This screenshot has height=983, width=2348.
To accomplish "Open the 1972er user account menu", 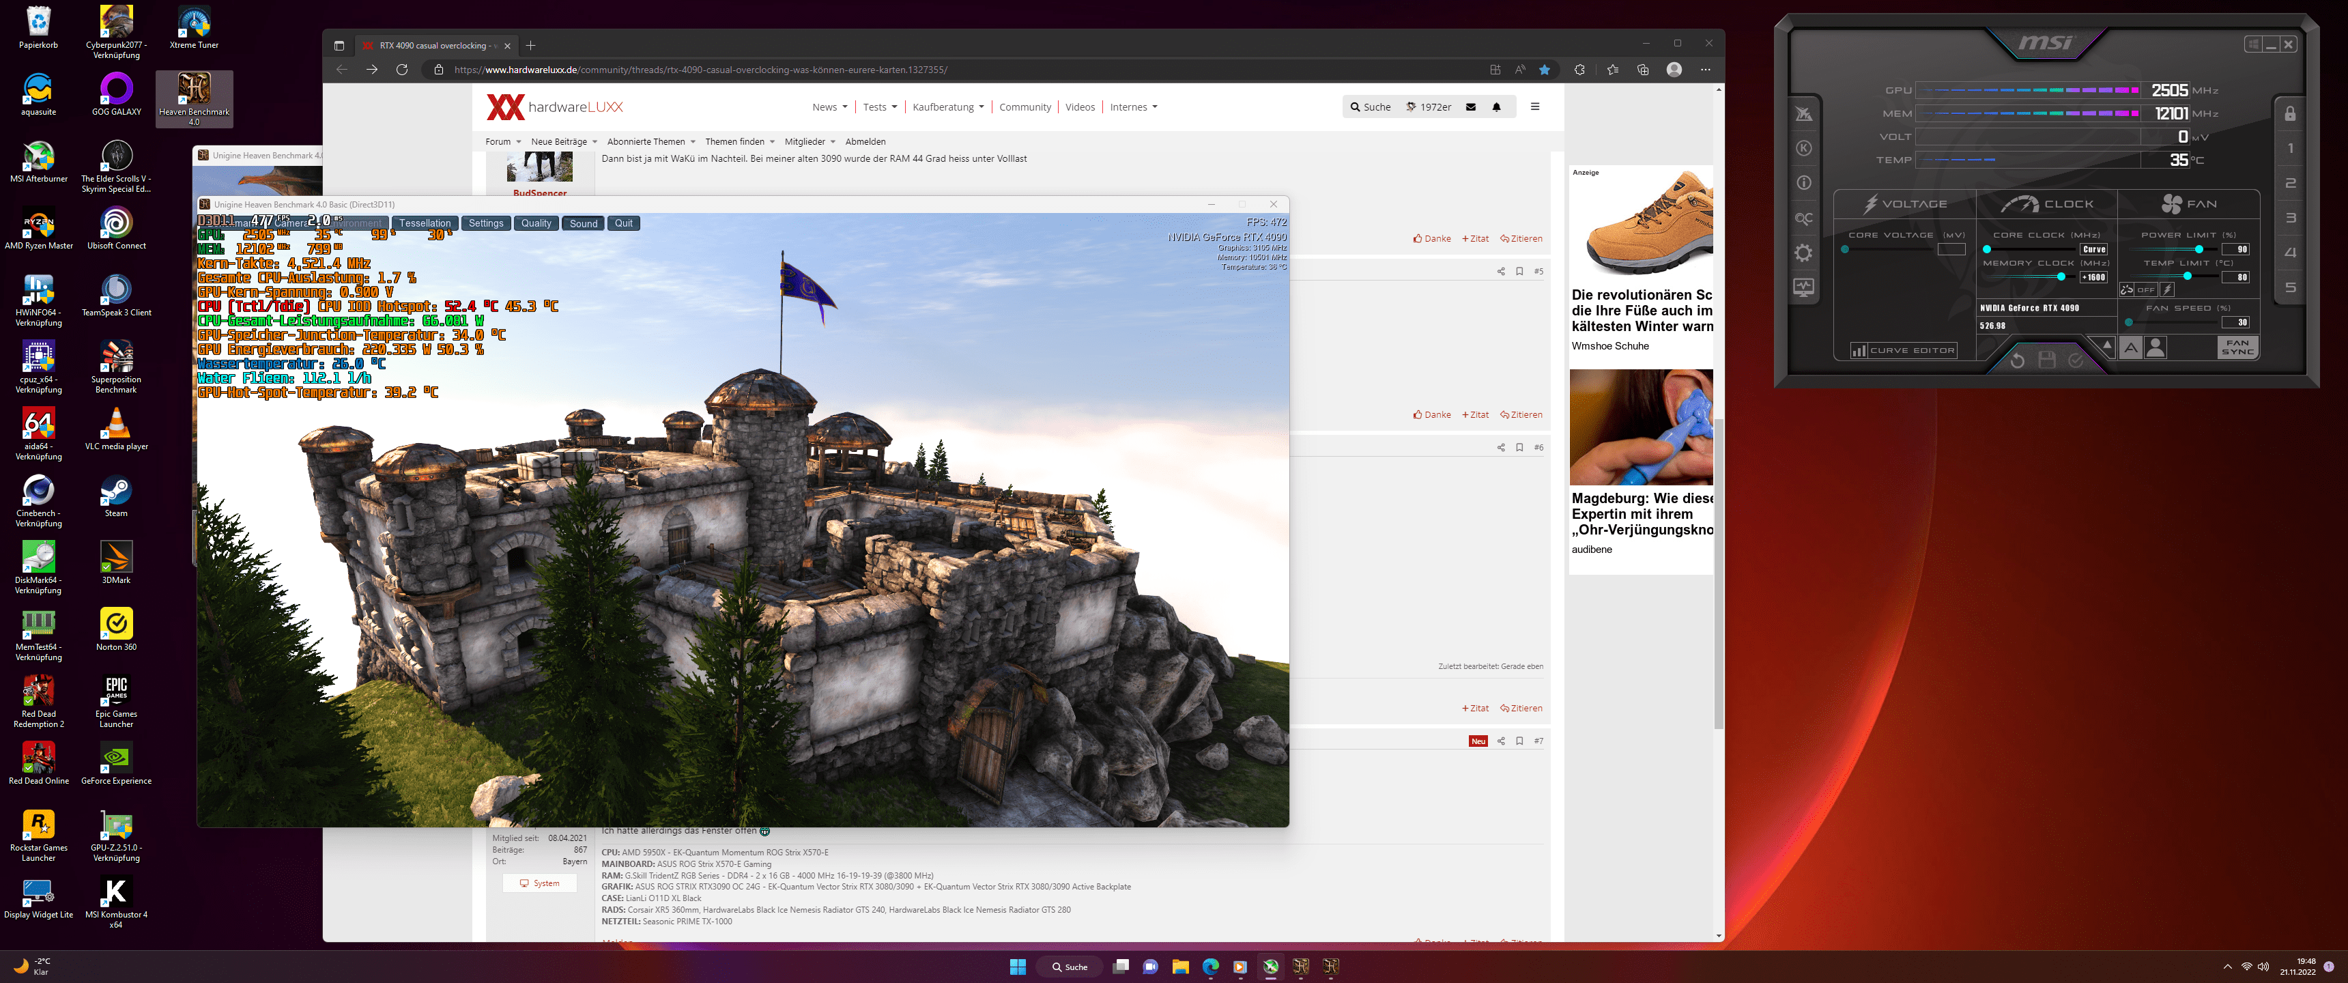I will point(1429,106).
